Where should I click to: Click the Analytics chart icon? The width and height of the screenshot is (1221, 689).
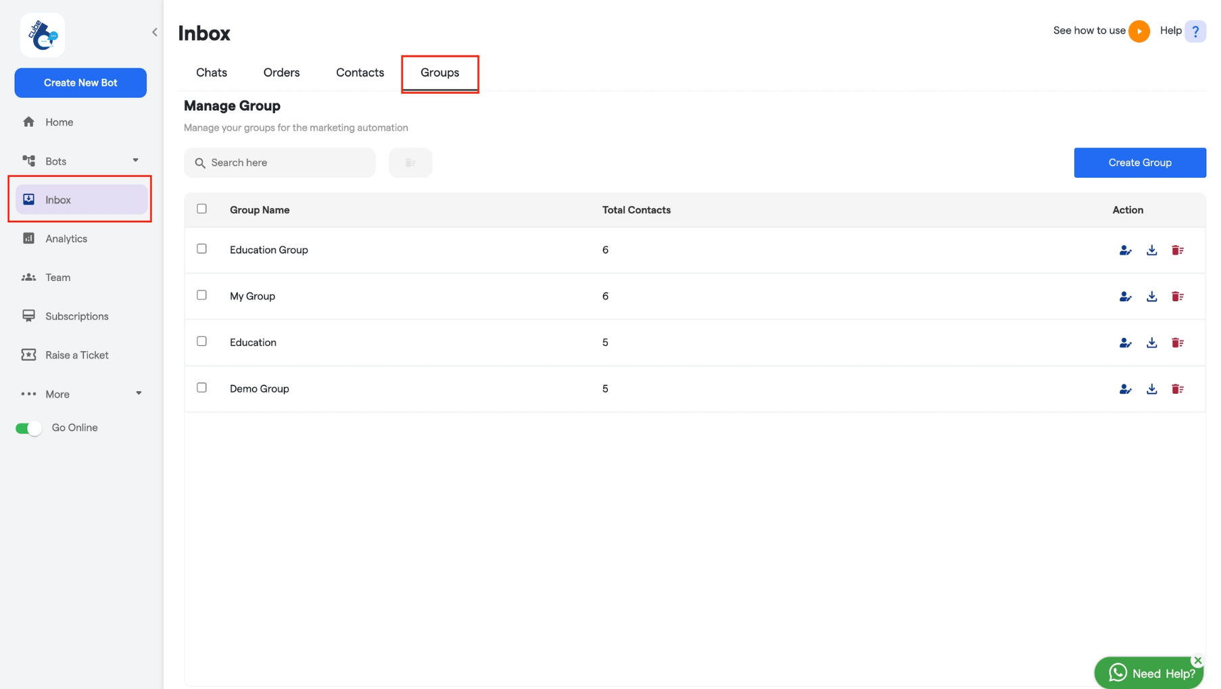28,238
